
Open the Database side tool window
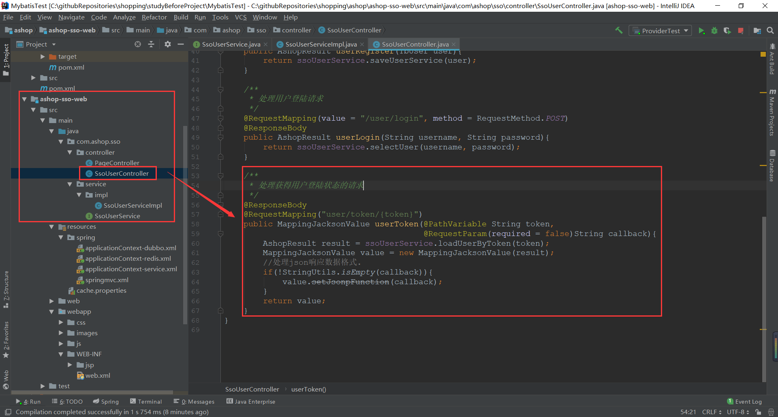tap(772, 166)
